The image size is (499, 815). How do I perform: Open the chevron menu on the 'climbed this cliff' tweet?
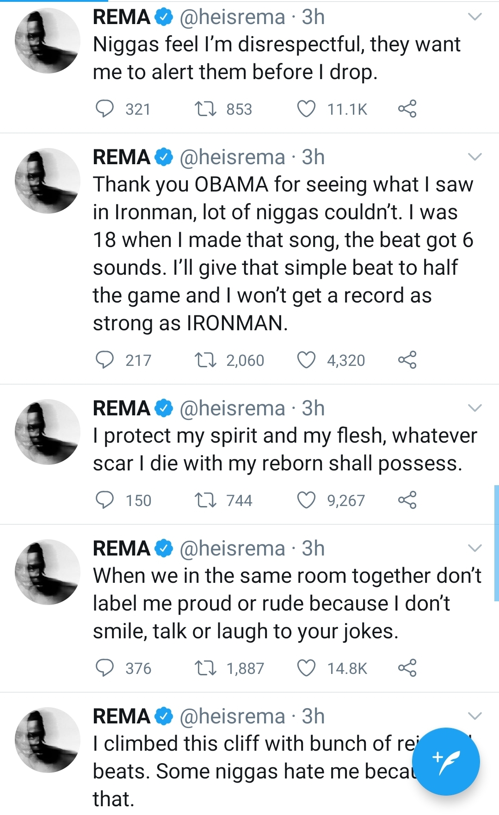pyautogui.click(x=475, y=716)
